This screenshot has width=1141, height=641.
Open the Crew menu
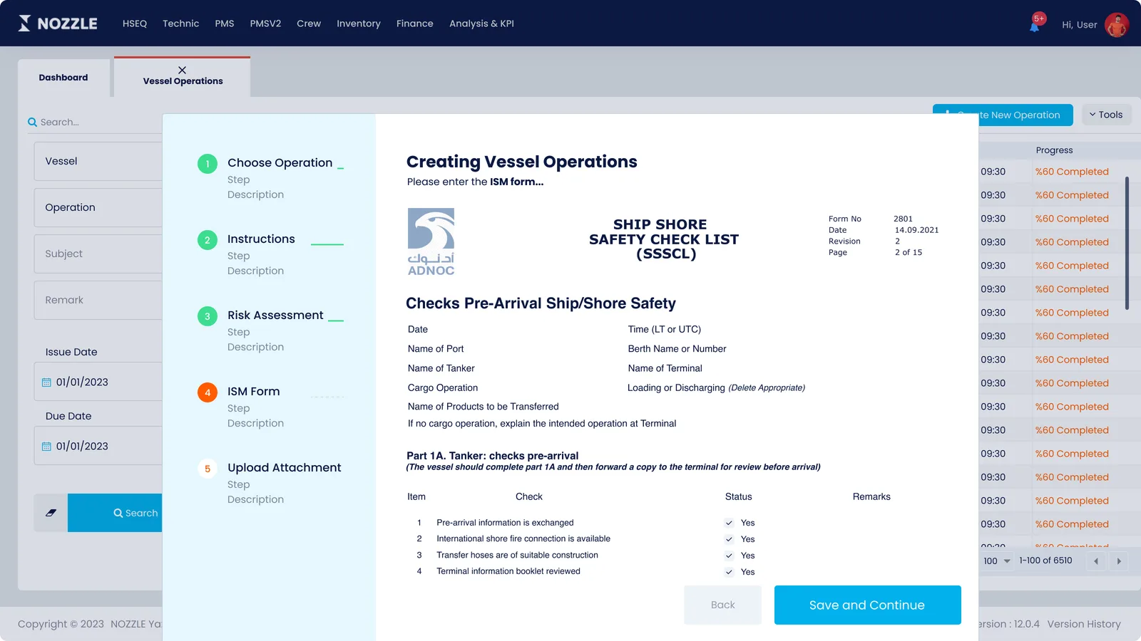click(309, 24)
